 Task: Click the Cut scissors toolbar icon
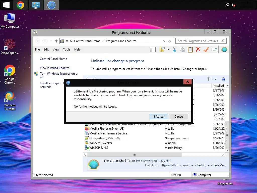point(174,50)
